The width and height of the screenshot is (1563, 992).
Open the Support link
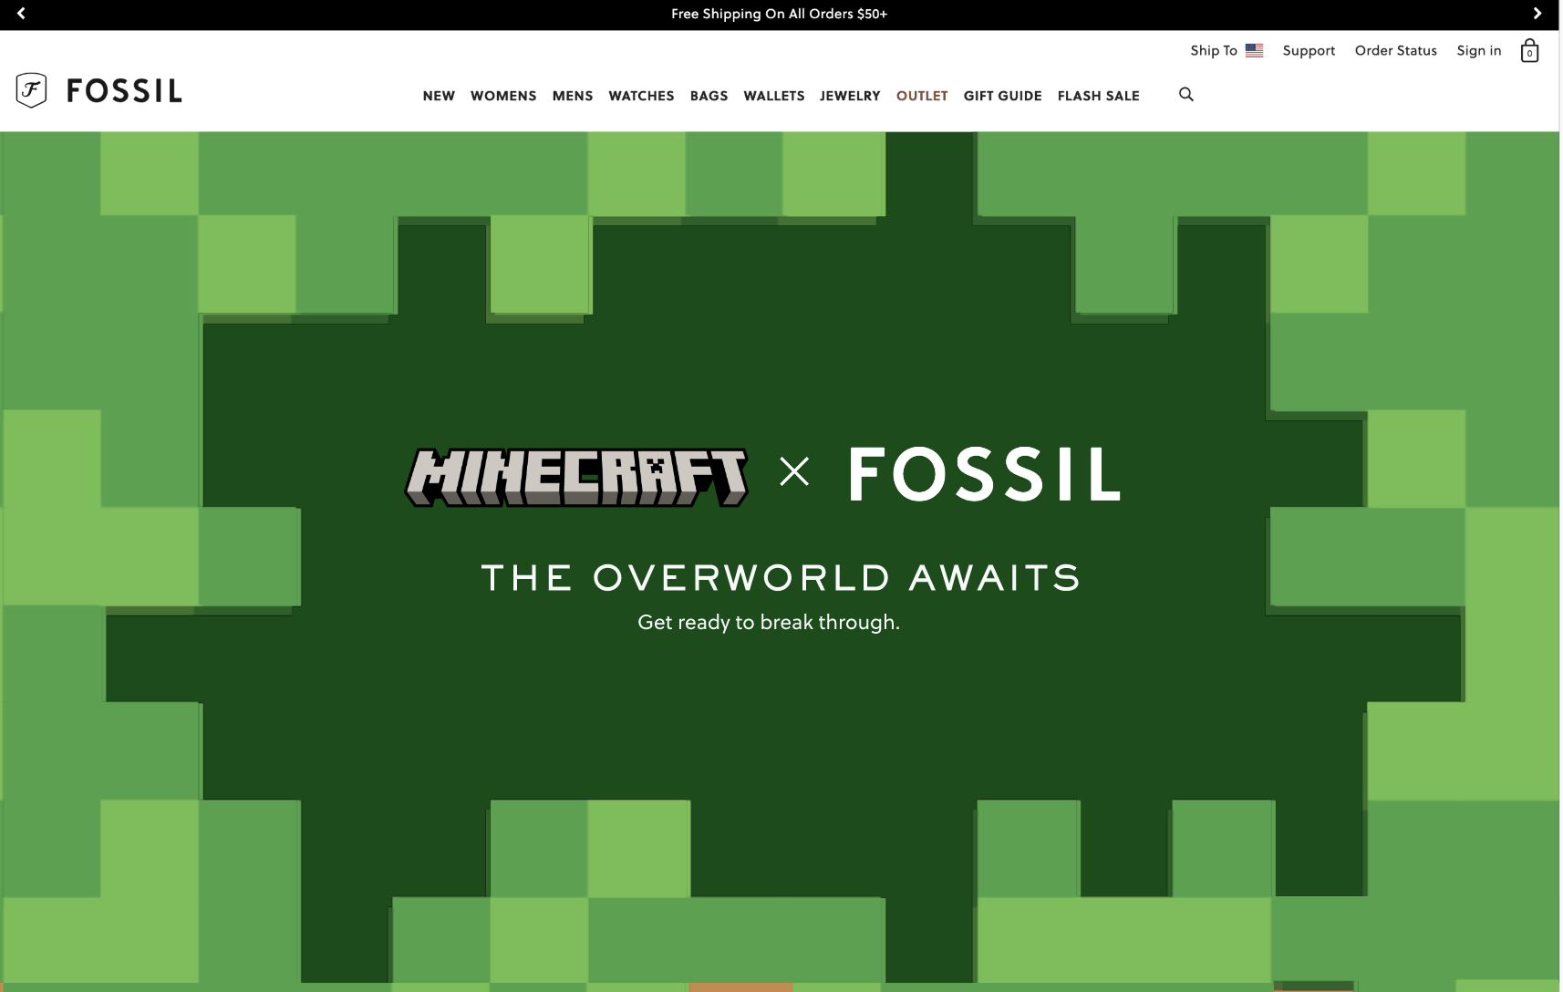tap(1308, 50)
